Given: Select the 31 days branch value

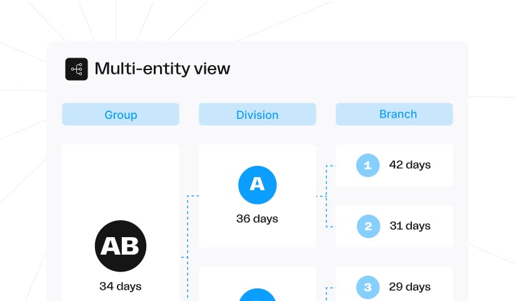Looking at the screenshot, I should tap(410, 226).
